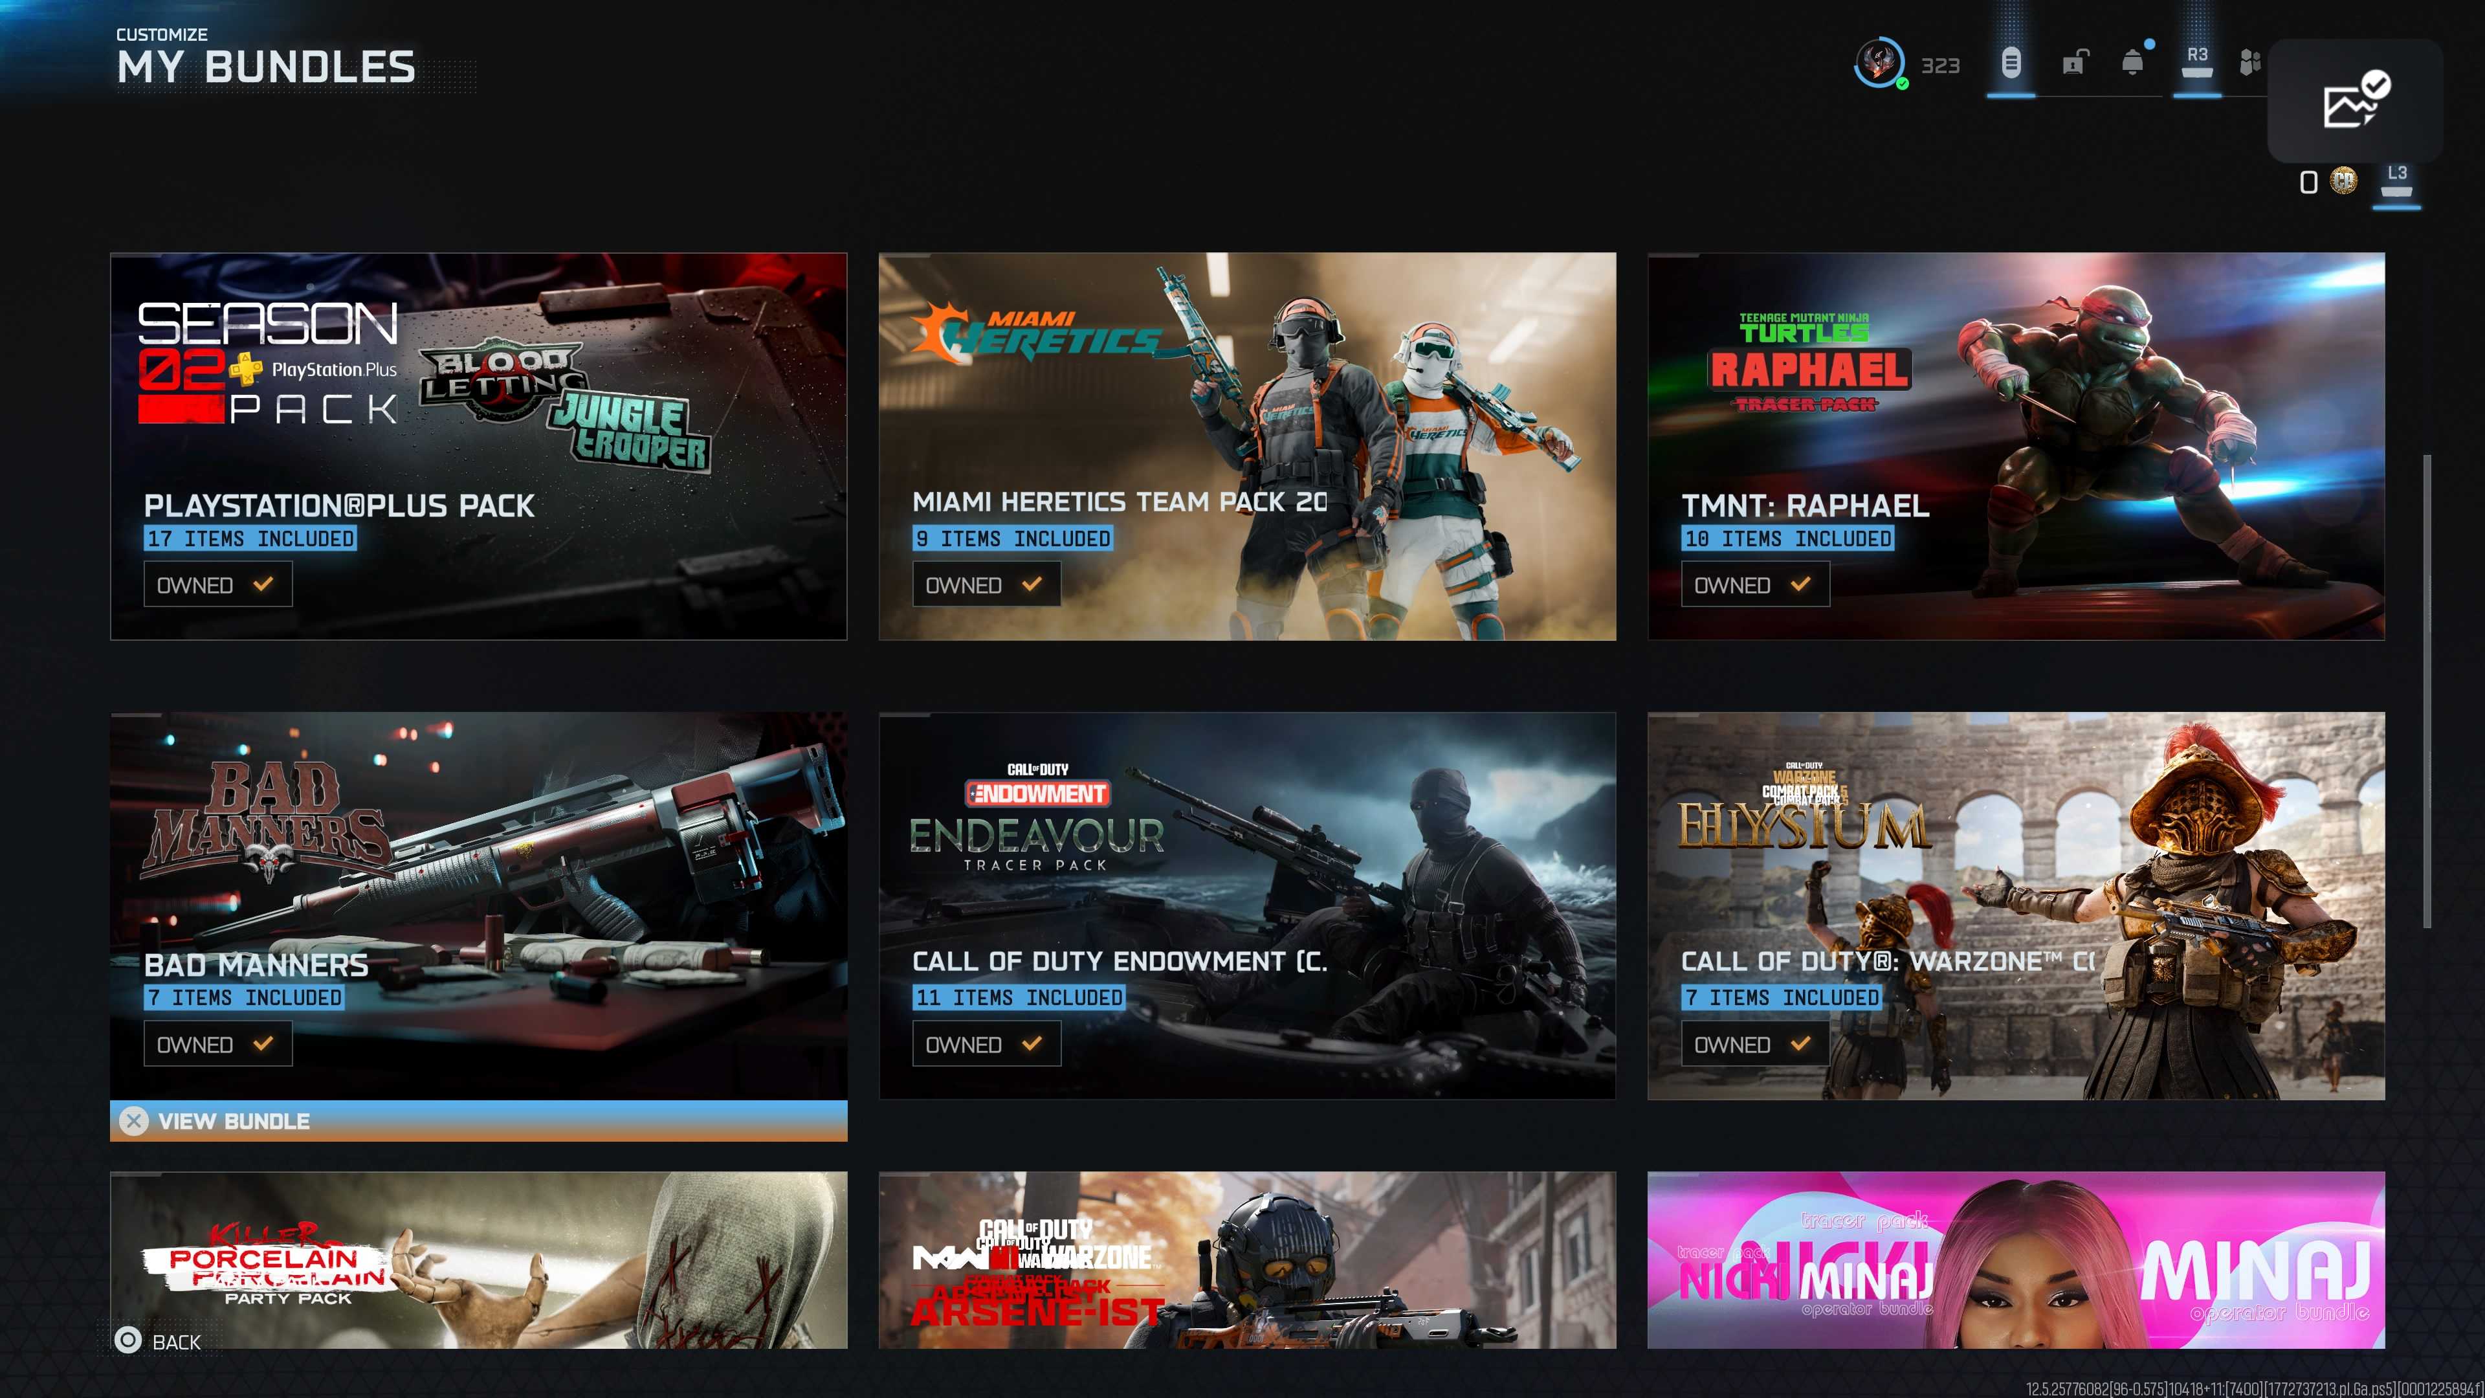The image size is (2485, 1398).
Task: Open the notifications bell icon
Action: (2133, 63)
